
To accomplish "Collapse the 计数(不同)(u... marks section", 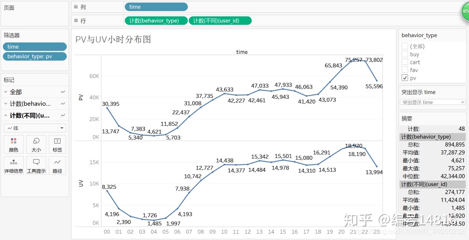I will pyautogui.click(x=6, y=115).
